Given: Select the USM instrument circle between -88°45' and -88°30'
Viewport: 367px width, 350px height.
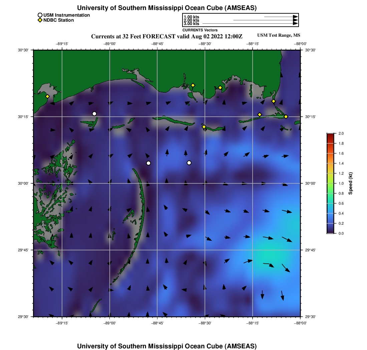Looking at the screenshot, I should (x=189, y=163).
